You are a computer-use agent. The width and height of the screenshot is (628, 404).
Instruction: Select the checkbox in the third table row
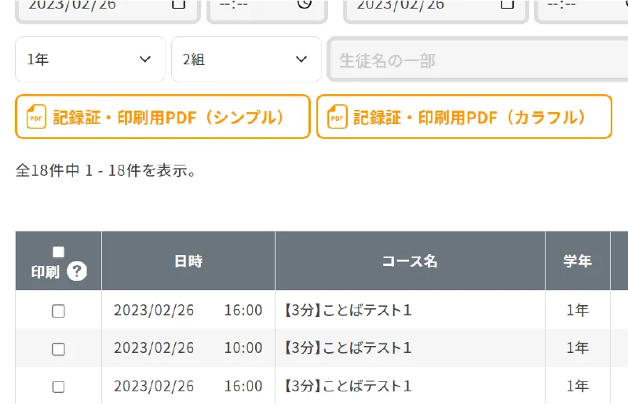[58, 387]
